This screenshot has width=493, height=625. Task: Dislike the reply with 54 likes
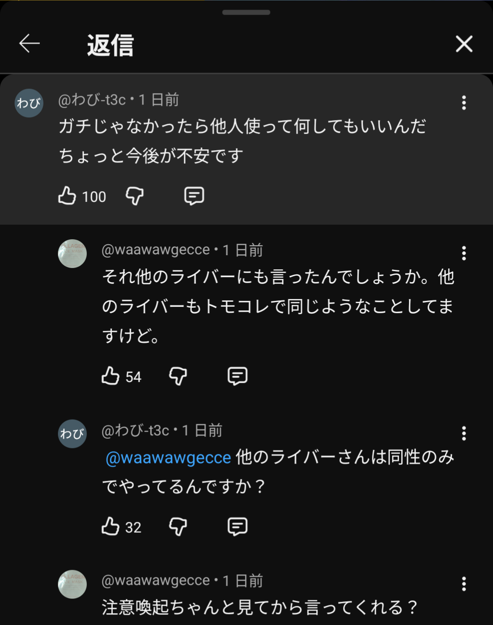[x=178, y=376]
